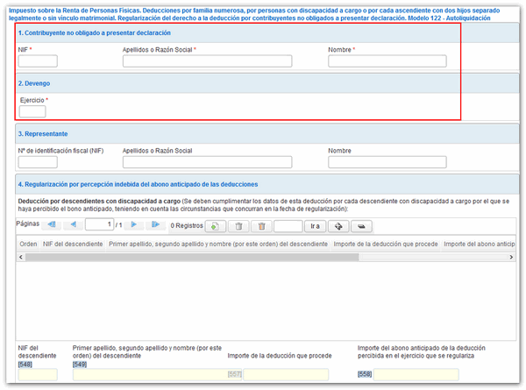
Task: Click first trash icon to delete record
Action: pos(237,225)
